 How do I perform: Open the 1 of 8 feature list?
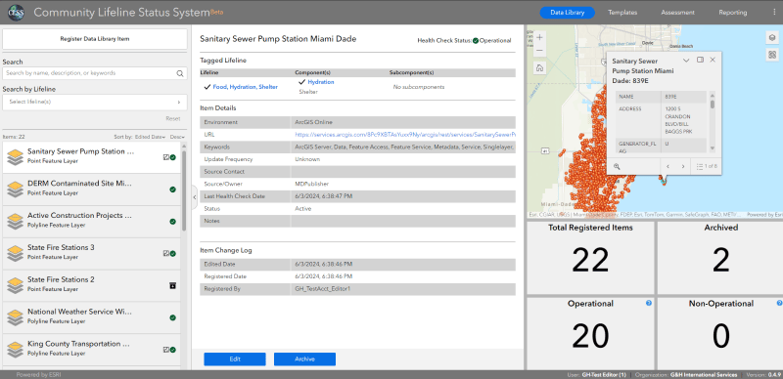tap(707, 167)
